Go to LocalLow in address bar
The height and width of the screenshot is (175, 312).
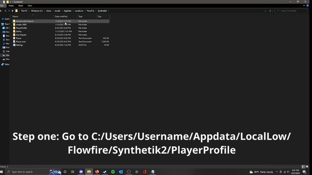click(79, 11)
